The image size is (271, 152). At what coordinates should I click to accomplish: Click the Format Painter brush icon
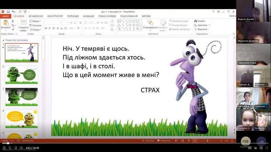13,30
